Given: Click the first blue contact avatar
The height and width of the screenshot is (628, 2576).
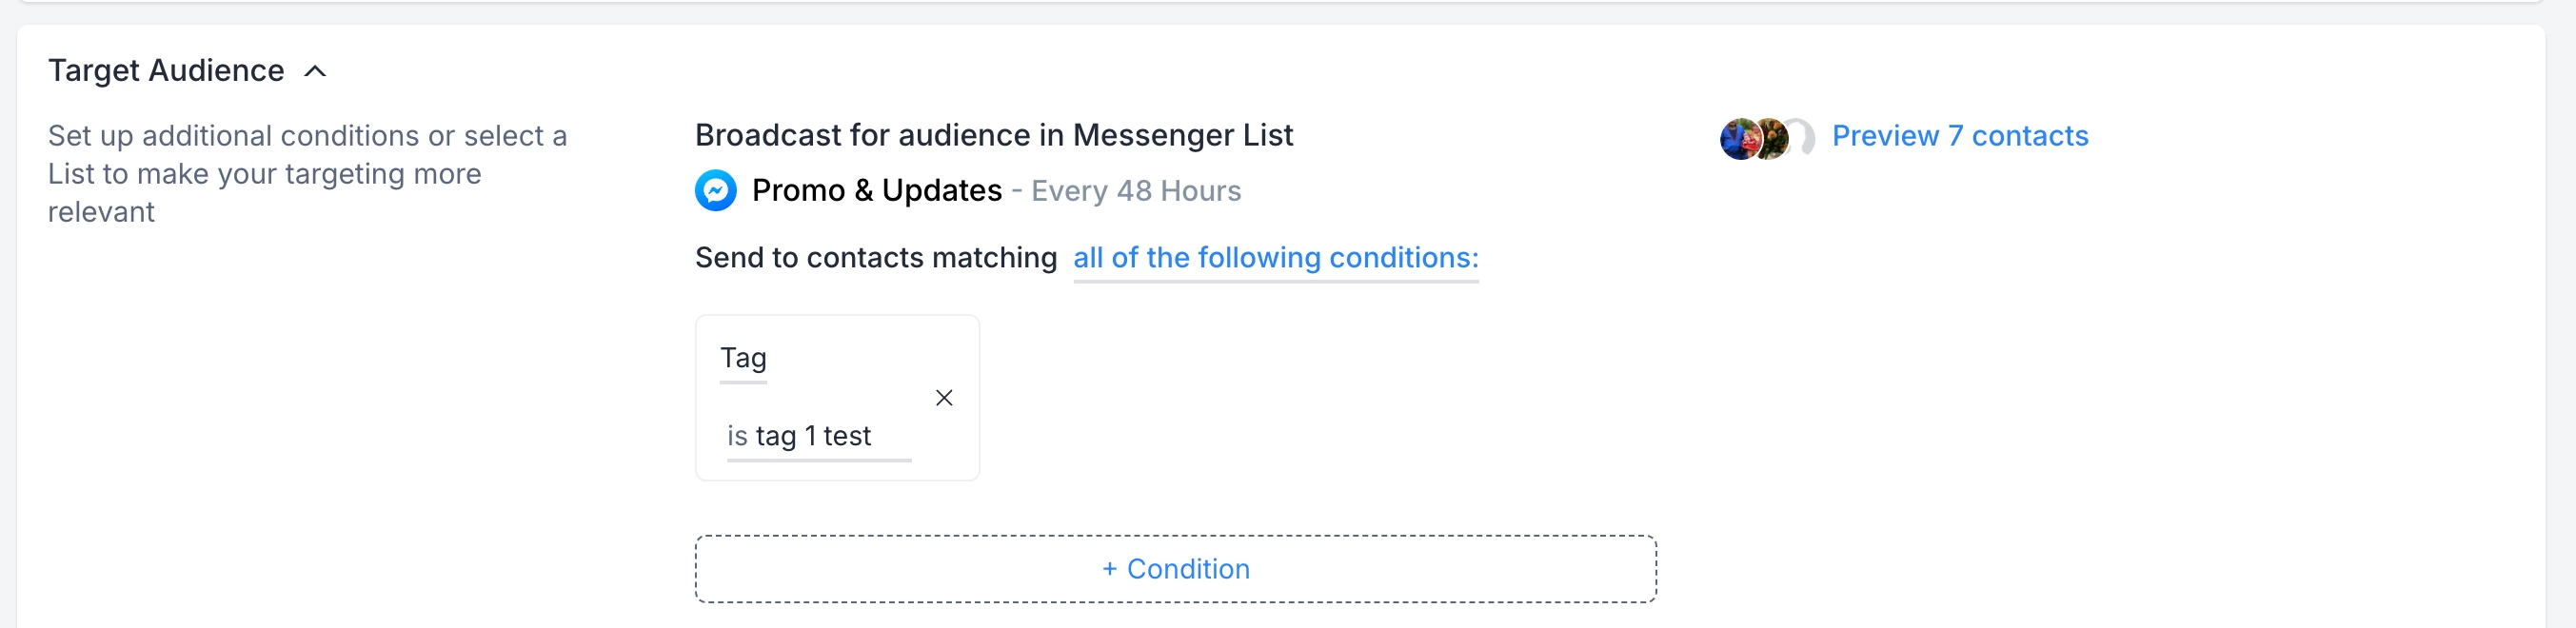Looking at the screenshot, I should click(x=1737, y=138).
